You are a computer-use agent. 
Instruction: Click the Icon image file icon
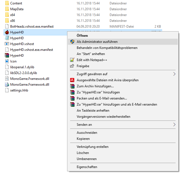click(7, 61)
